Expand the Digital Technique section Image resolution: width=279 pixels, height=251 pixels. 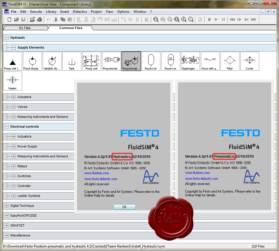[7, 206]
